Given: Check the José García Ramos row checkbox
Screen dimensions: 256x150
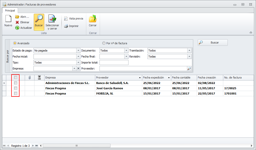Looking at the screenshot, I should 16,88.
